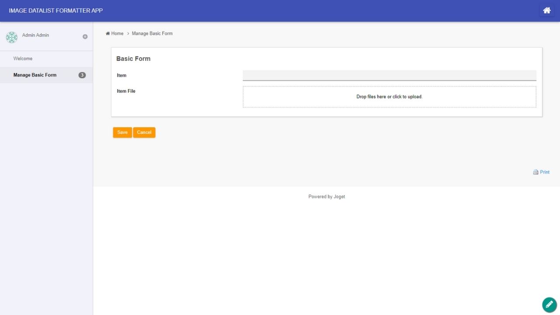
Task: Focus the Item text input field
Action: [389, 76]
